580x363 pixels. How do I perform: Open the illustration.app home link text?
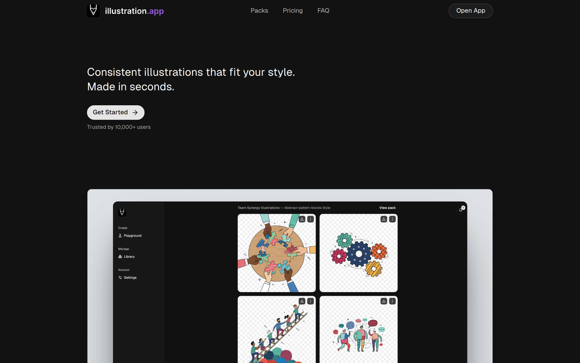click(x=135, y=11)
